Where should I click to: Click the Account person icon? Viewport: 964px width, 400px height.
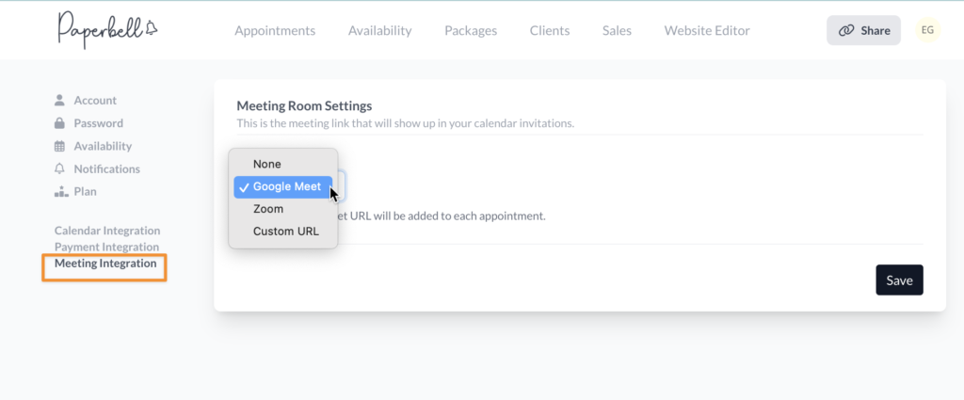pyautogui.click(x=59, y=100)
